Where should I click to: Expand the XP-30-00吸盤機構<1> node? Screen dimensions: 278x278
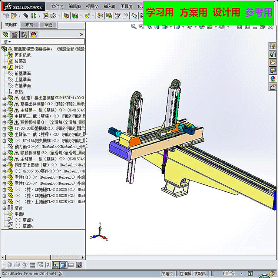coord(4,128)
